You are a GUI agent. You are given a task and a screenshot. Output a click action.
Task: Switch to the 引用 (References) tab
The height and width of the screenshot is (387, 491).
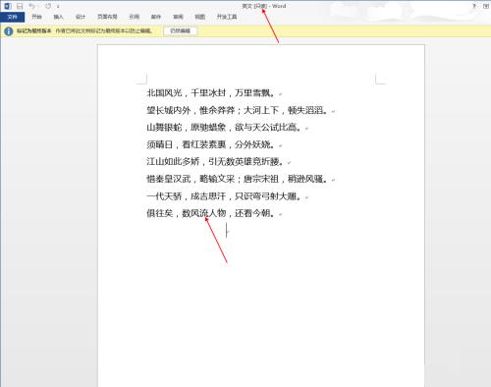click(x=135, y=17)
